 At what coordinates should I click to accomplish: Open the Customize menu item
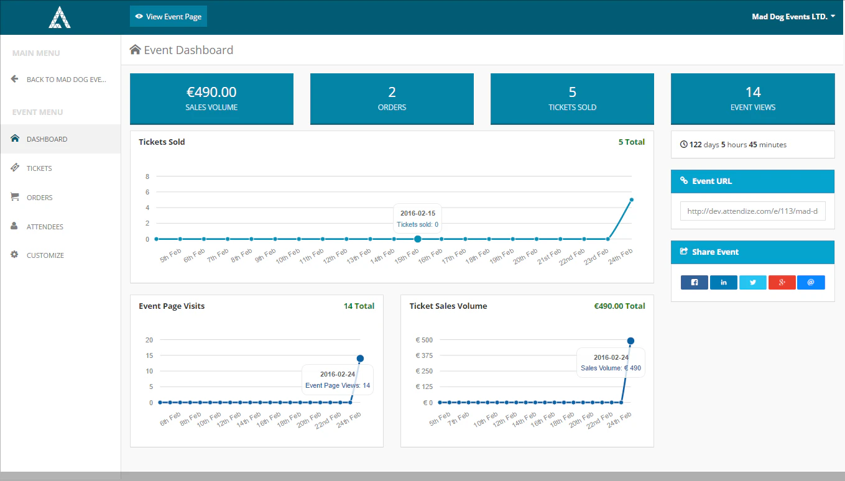tap(60, 255)
